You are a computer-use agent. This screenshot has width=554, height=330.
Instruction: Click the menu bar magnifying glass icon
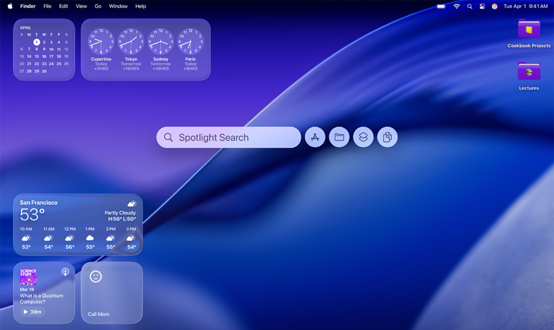click(470, 6)
